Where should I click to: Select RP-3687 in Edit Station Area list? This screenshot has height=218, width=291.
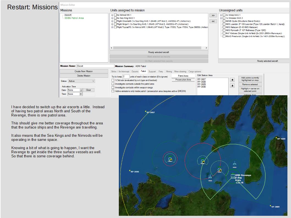[x=202, y=79]
